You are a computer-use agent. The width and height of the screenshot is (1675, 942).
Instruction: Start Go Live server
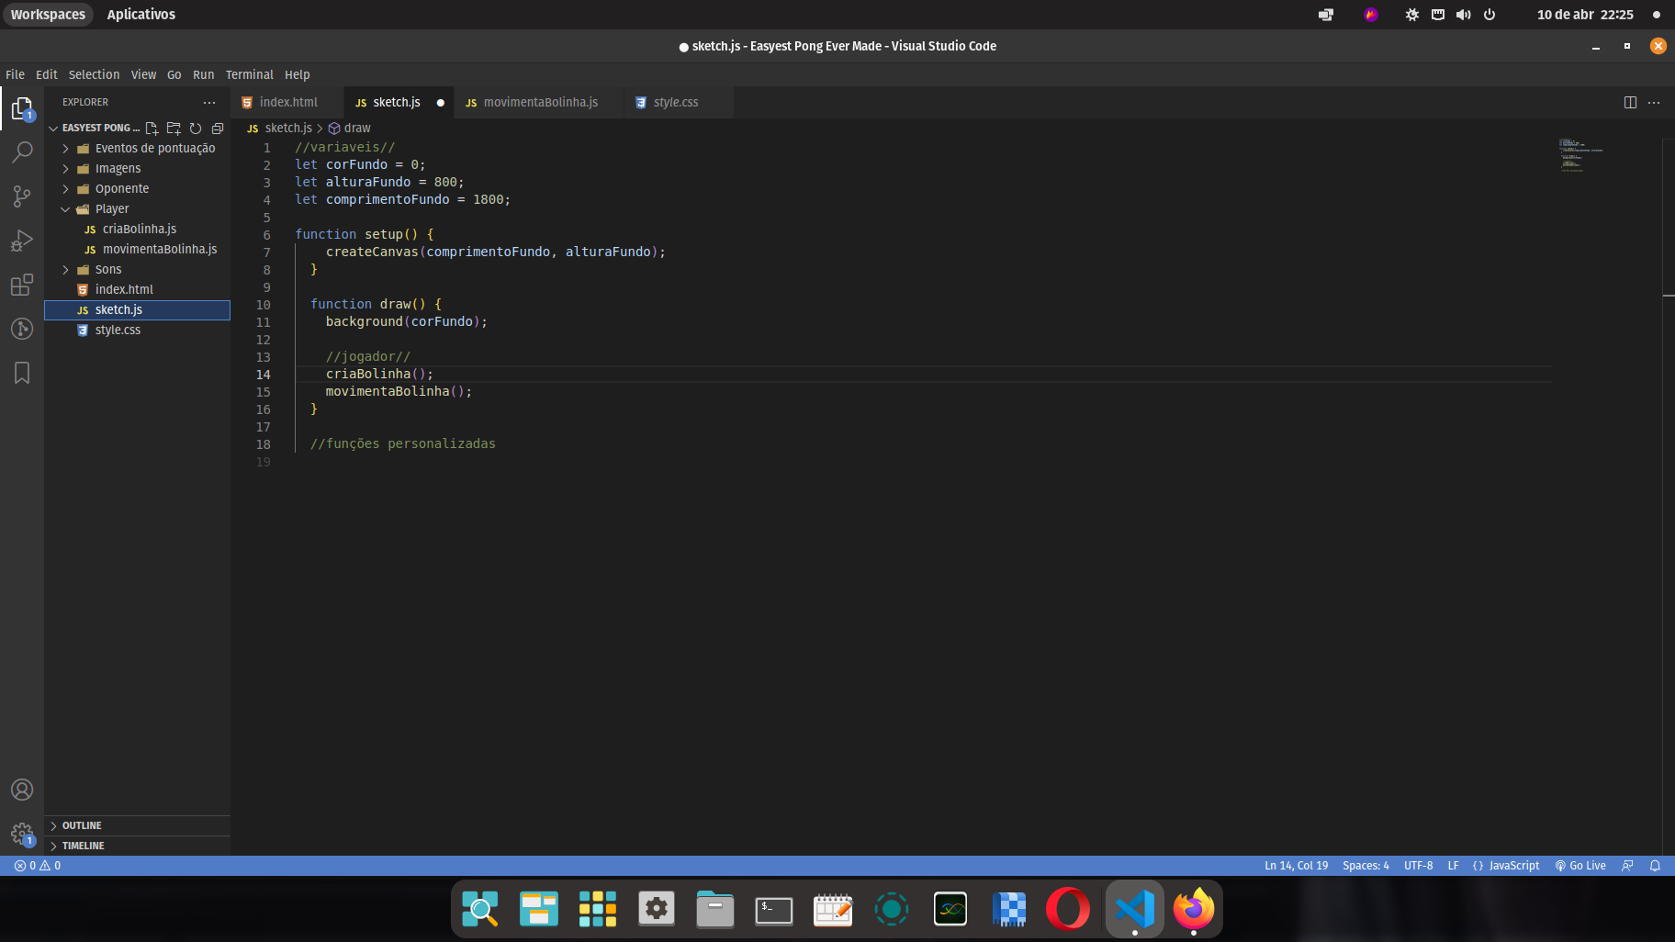coord(1580,866)
